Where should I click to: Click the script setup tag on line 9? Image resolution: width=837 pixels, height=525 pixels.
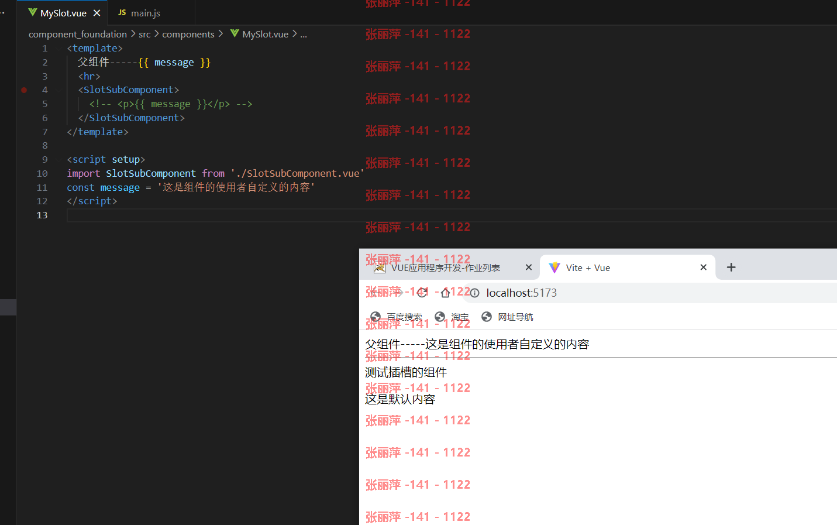click(106, 159)
